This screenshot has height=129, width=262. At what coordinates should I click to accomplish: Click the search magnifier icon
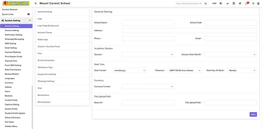[x=206, y=3]
